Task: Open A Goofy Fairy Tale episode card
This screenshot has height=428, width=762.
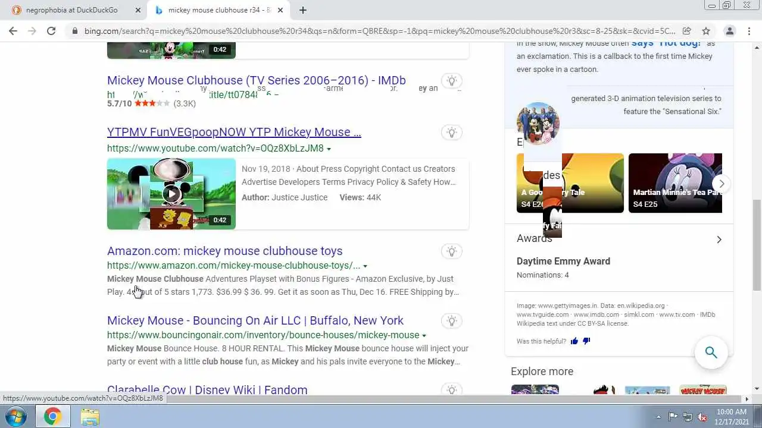Action: (570, 183)
